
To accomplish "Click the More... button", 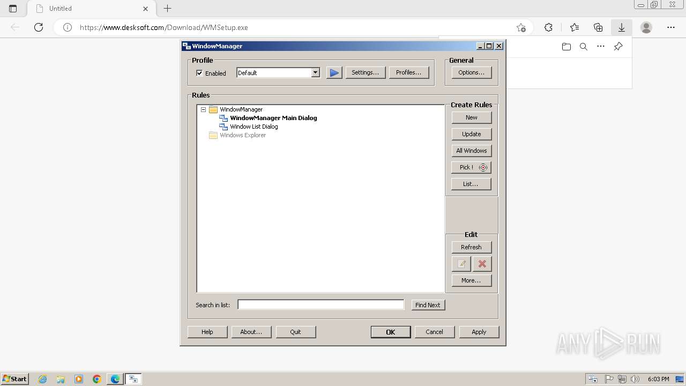I will pyautogui.click(x=472, y=280).
